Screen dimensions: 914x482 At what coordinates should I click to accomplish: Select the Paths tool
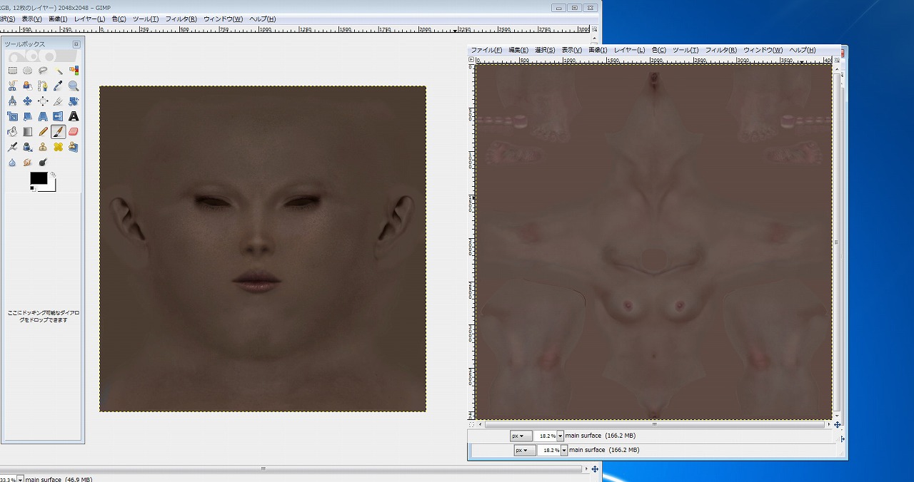tap(43, 86)
